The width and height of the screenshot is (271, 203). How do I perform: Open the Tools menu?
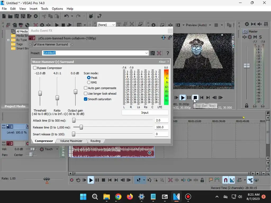(x=44, y=9)
